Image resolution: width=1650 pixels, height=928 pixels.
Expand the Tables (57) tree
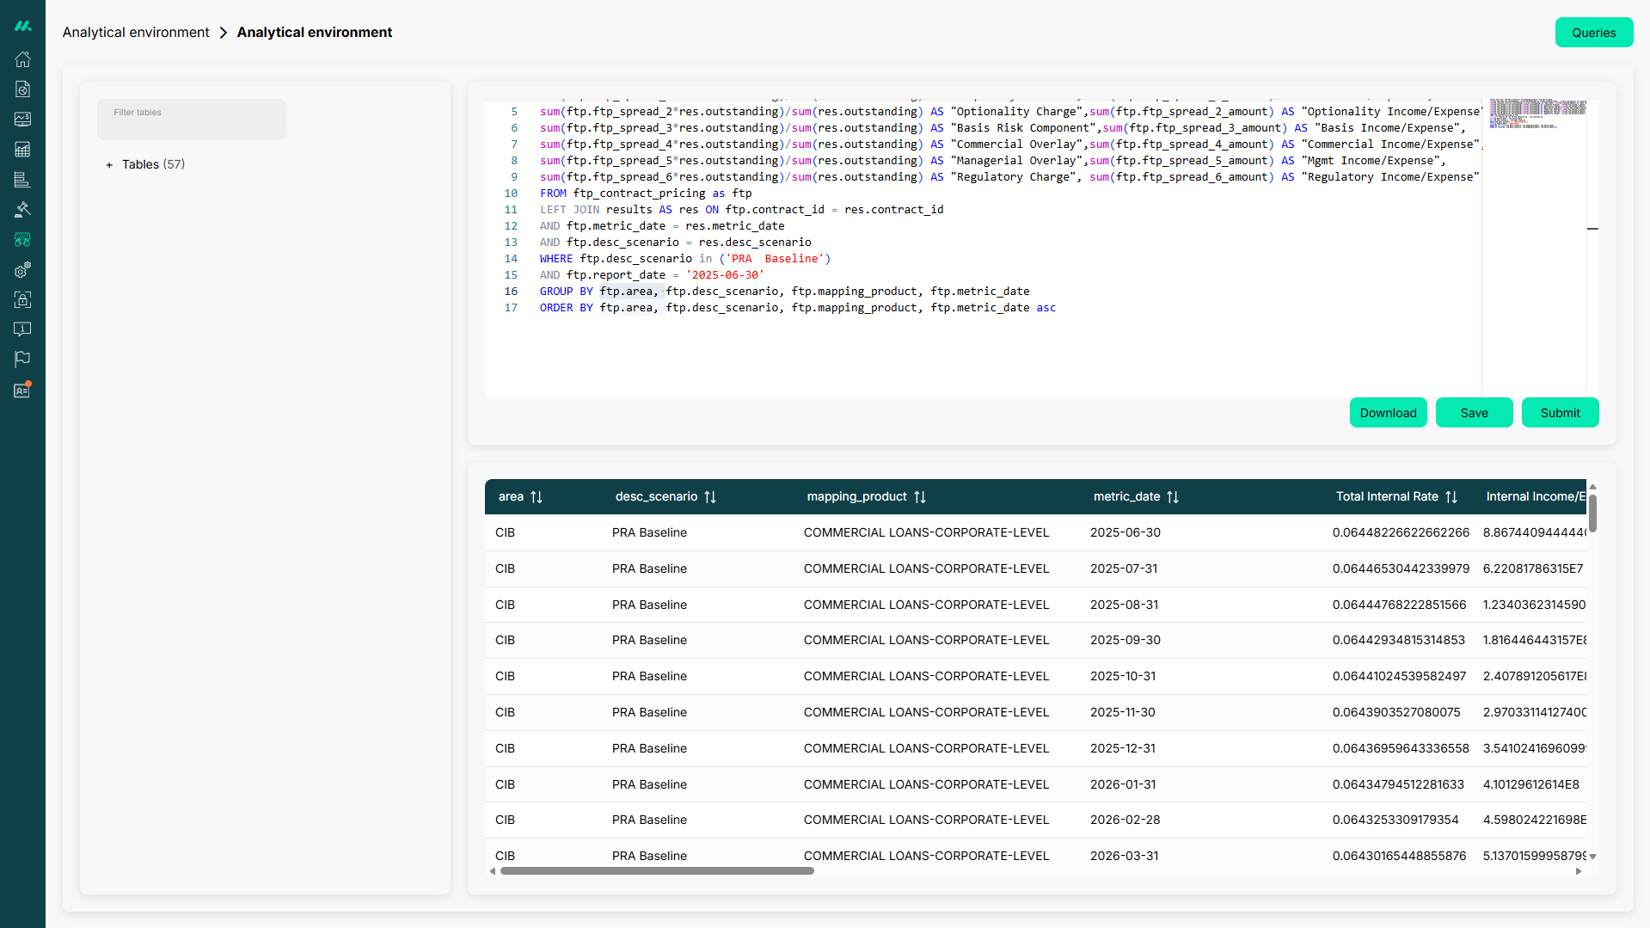[x=109, y=165]
